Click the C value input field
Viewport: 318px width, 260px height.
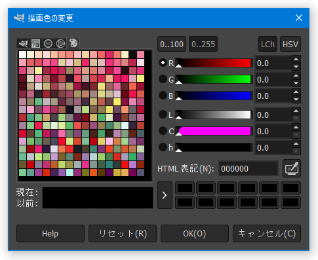(273, 131)
